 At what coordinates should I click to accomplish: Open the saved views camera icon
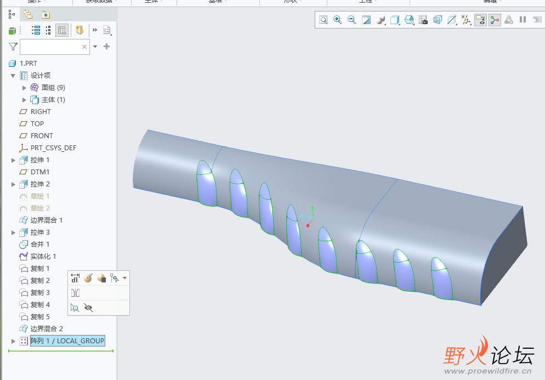pos(423,20)
